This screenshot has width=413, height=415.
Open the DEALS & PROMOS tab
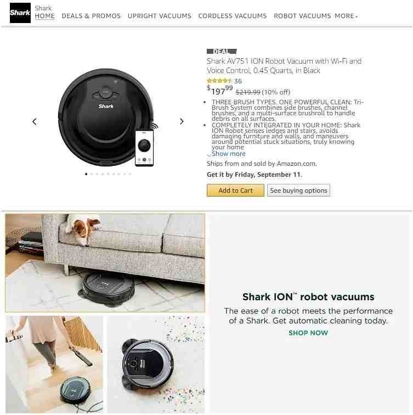(x=91, y=16)
